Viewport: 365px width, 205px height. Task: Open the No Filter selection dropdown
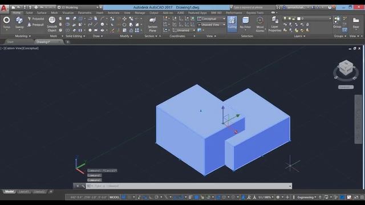[245, 23]
